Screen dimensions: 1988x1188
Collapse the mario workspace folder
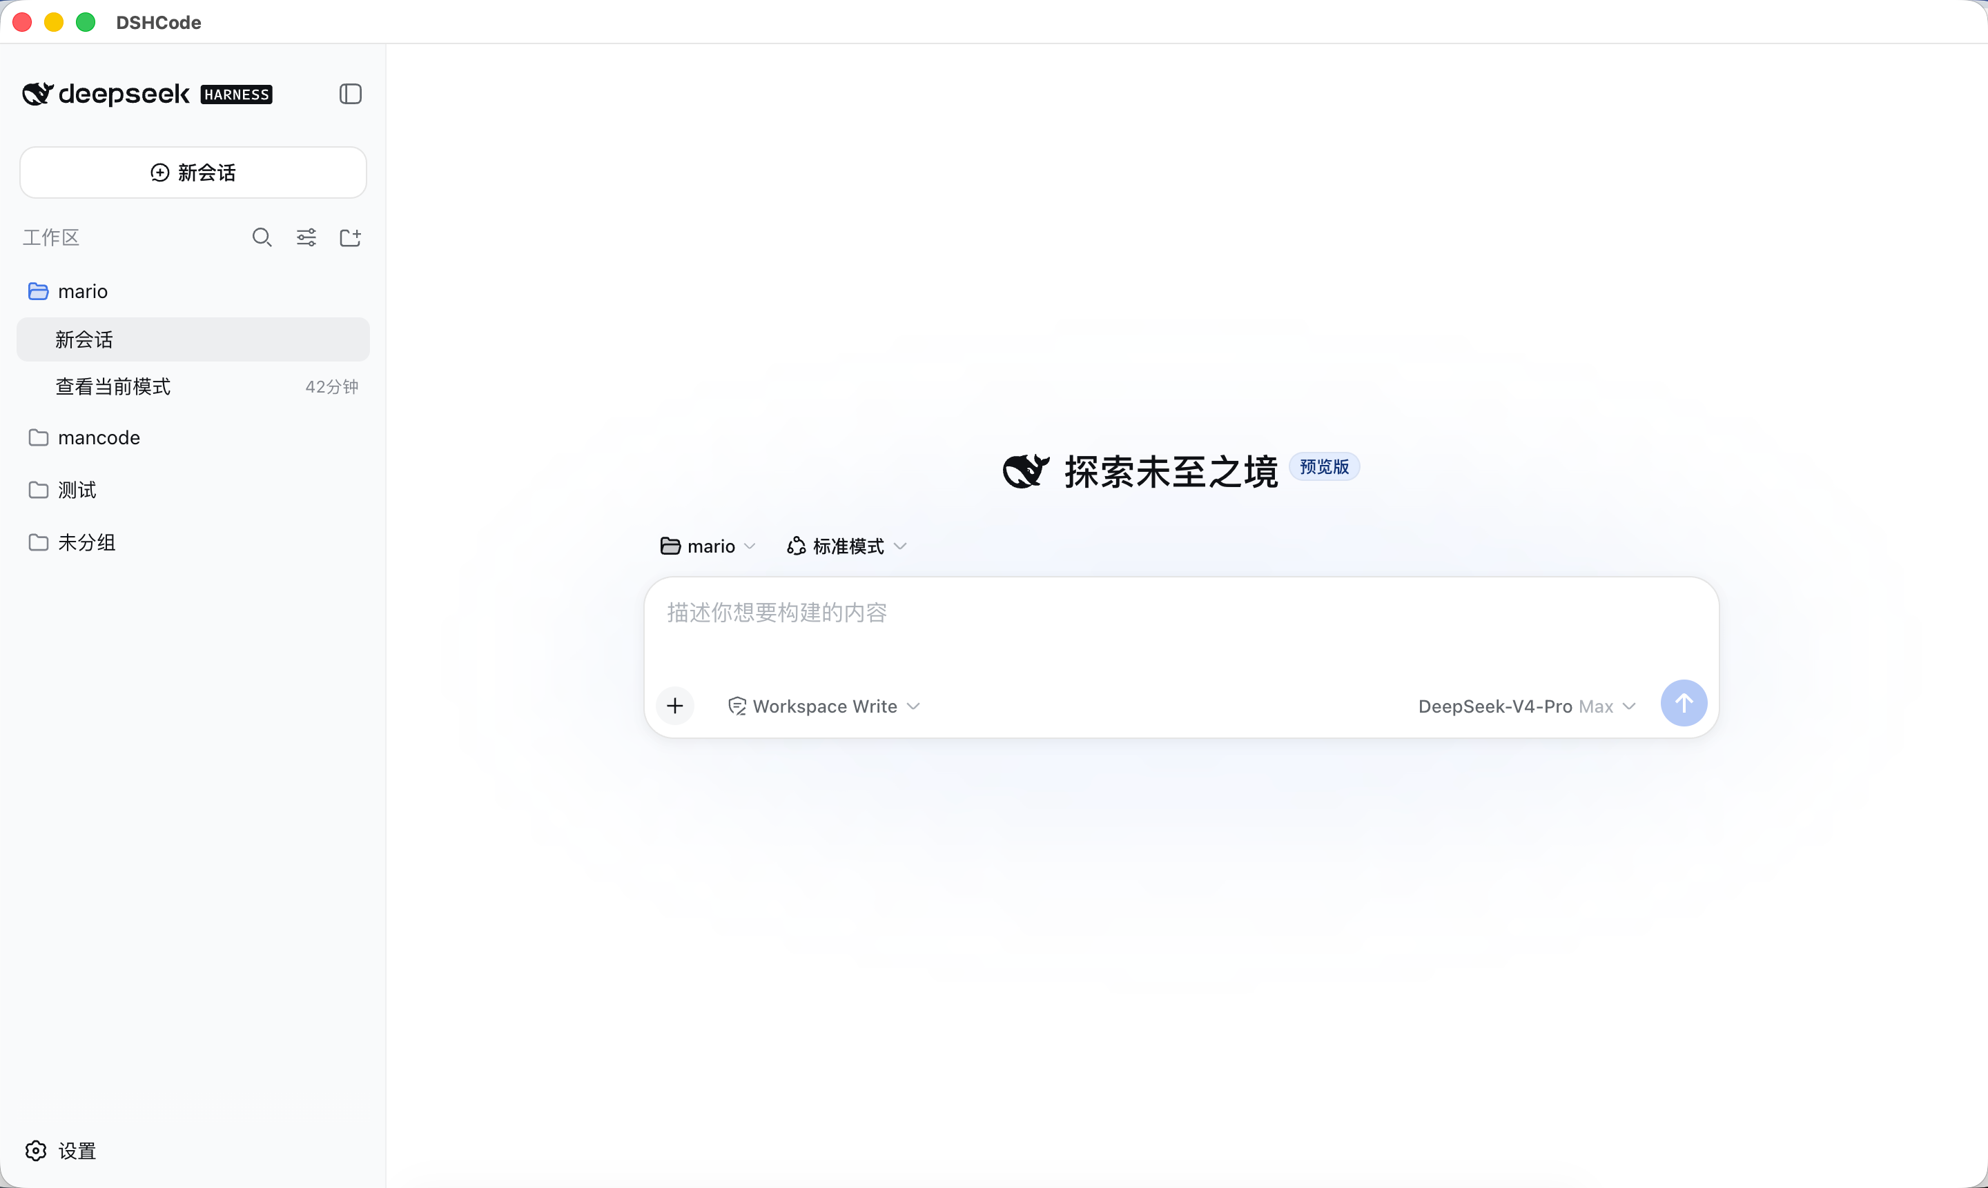193,290
